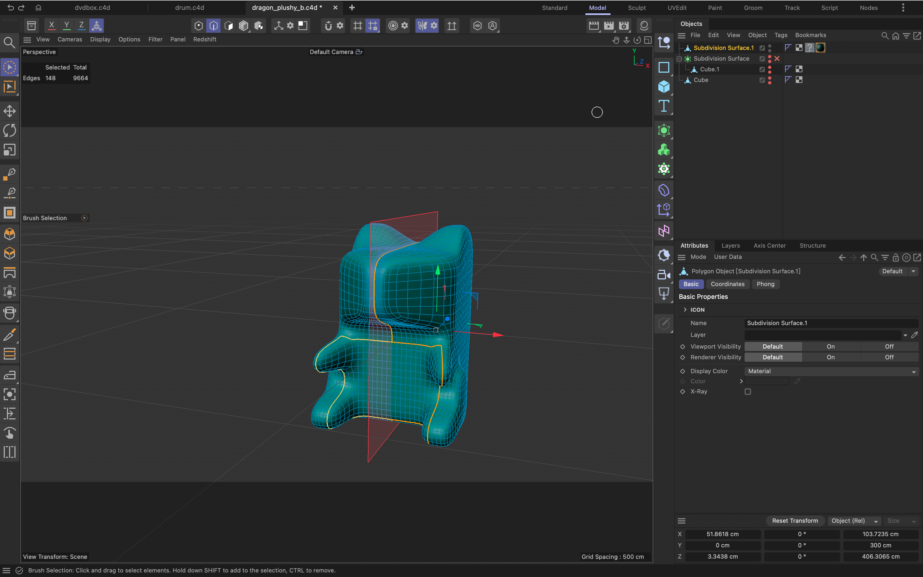923x577 pixels.
Task: Switch to Polygon mode
Action: coord(229,26)
